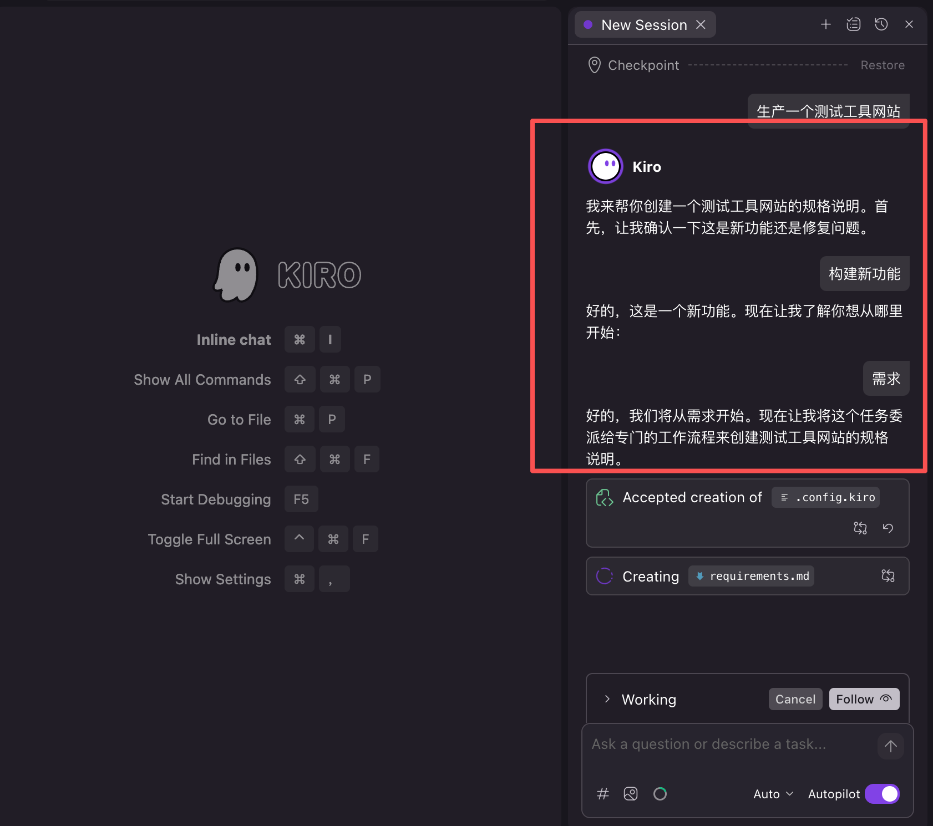Open the diff view for .config.kiro
The image size is (933, 826).
pyautogui.click(x=860, y=528)
